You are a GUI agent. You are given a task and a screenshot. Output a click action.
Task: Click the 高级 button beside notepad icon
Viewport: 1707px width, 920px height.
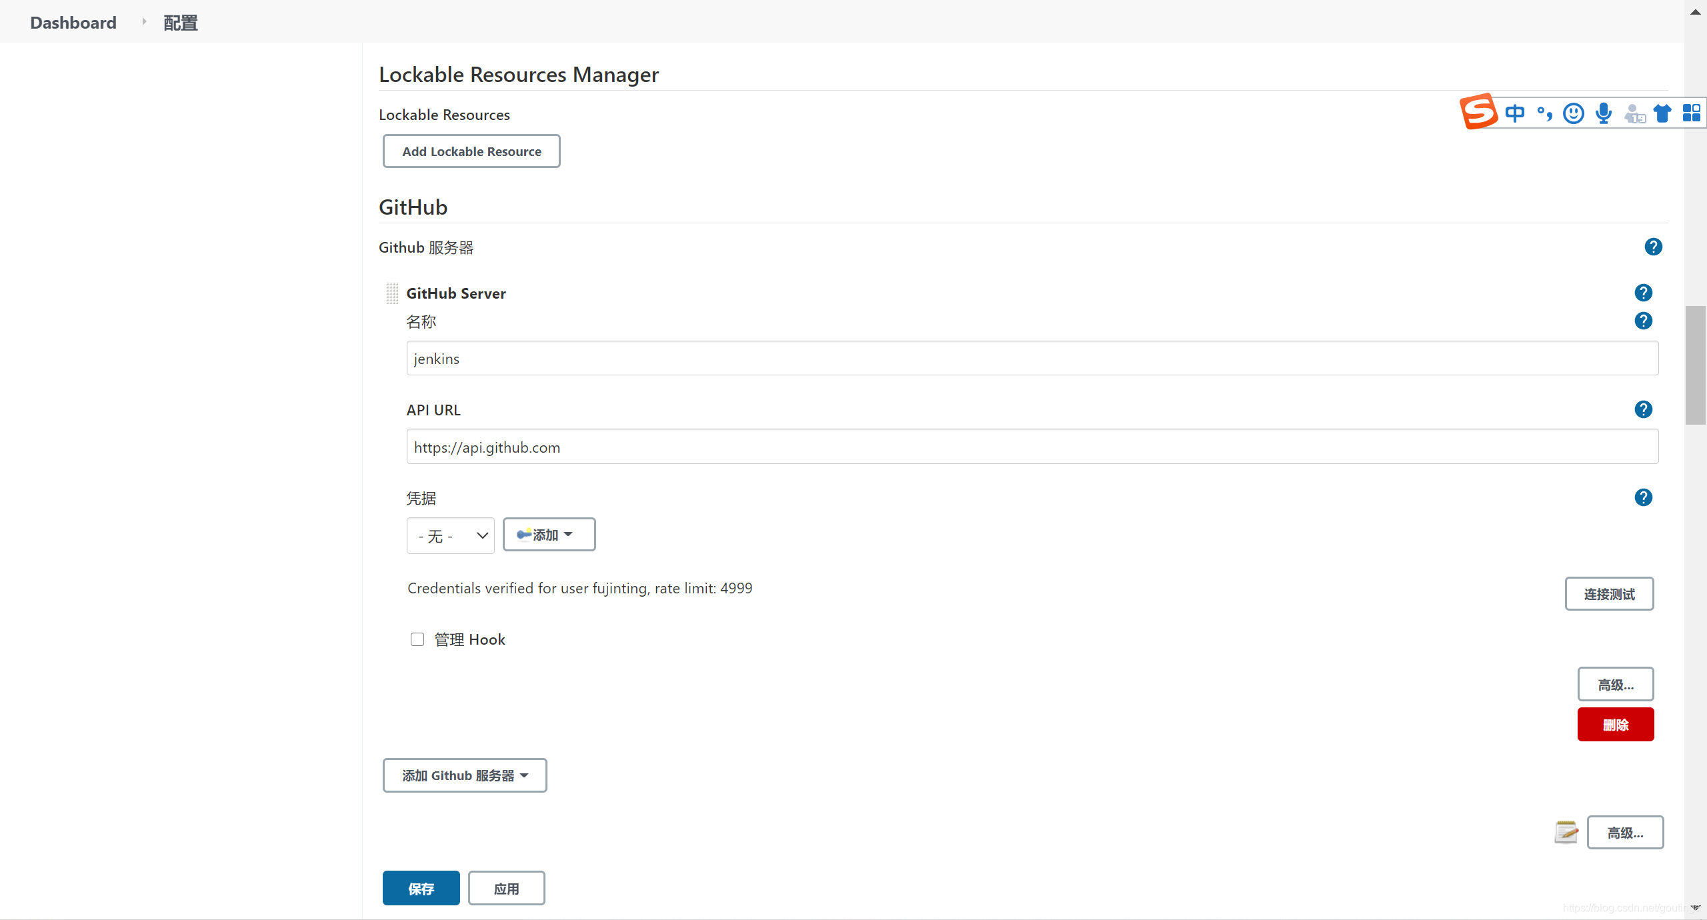point(1625,832)
